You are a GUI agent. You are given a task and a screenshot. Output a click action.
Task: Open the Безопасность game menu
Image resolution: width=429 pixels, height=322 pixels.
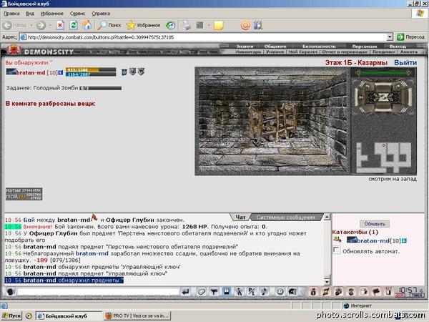point(319,47)
